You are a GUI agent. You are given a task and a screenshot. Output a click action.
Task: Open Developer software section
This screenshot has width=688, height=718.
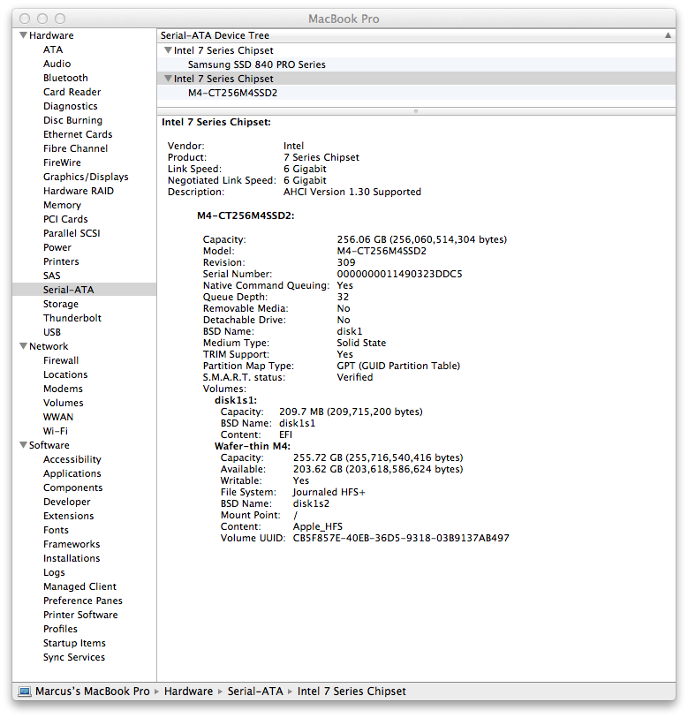tap(67, 502)
